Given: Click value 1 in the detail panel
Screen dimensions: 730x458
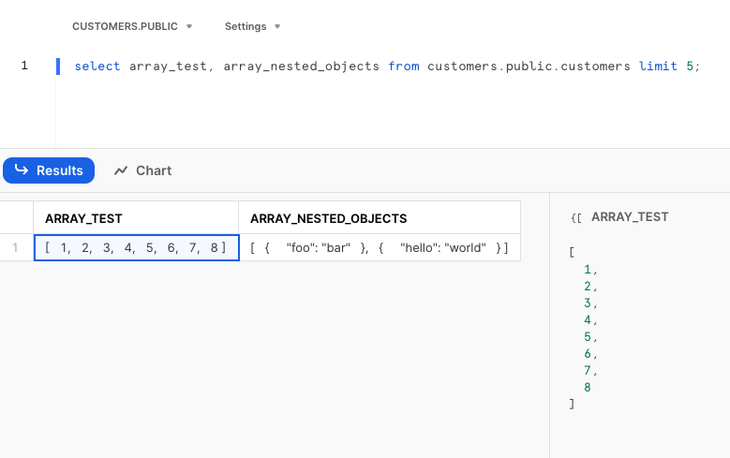Looking at the screenshot, I should point(588,270).
